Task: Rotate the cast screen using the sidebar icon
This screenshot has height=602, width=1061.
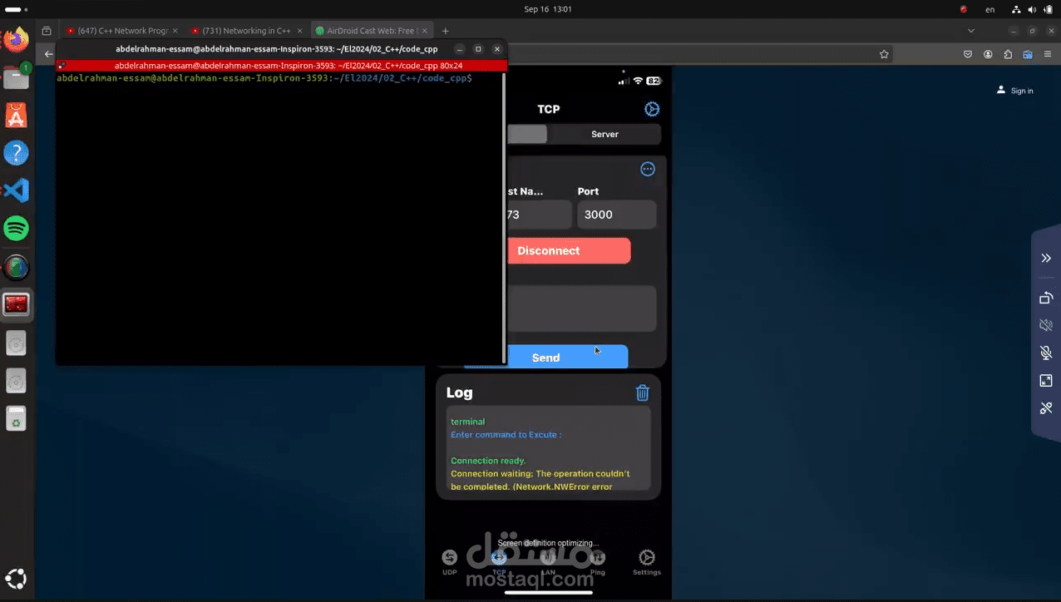Action: point(1046,298)
